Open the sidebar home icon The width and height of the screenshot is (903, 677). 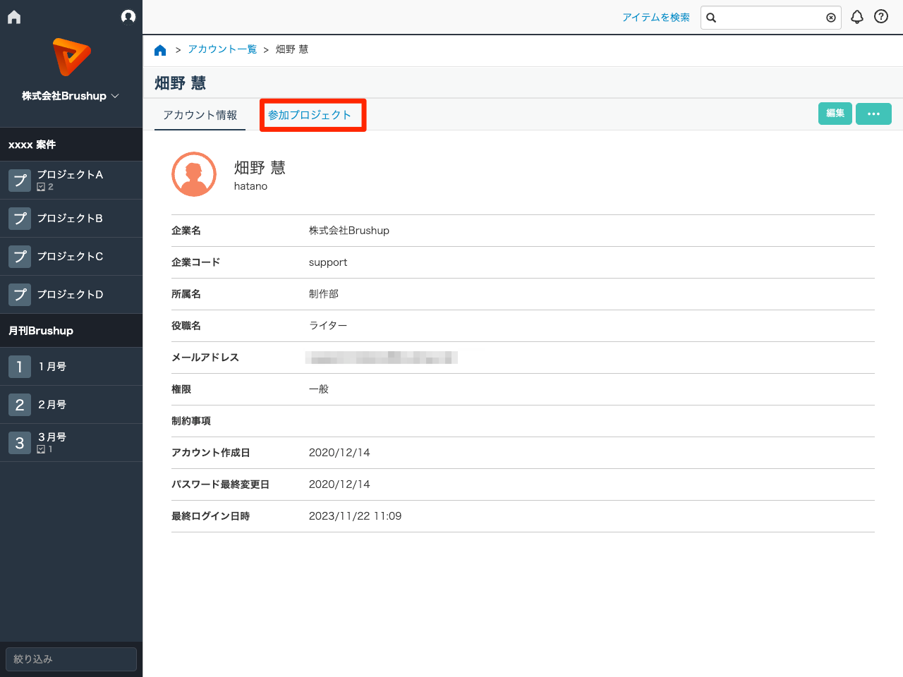[x=14, y=17]
